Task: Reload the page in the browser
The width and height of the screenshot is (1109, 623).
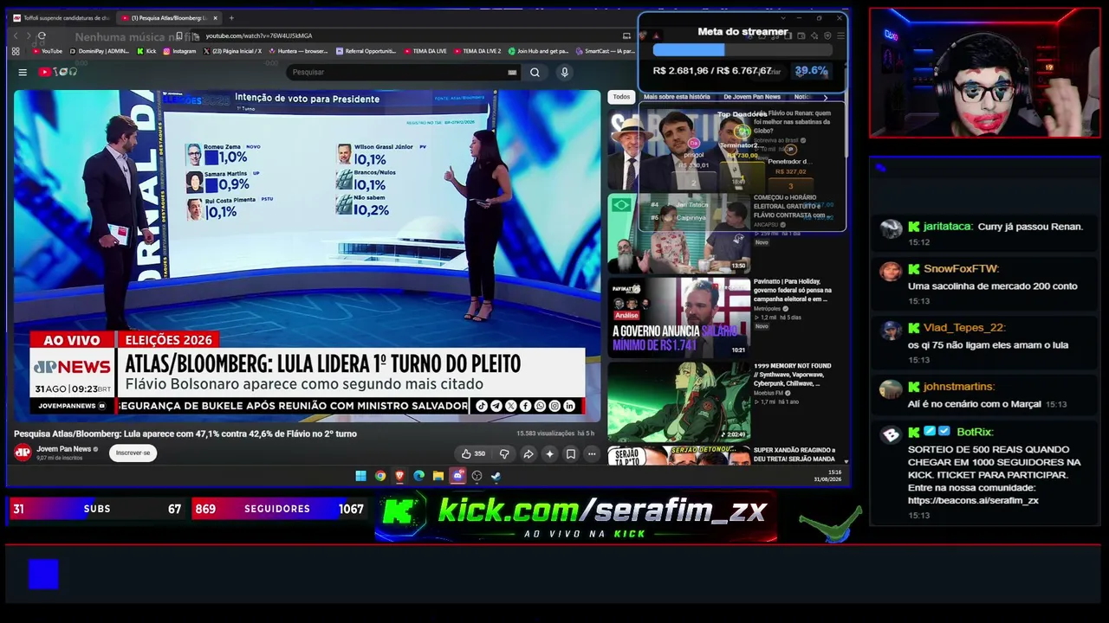Action: click(x=41, y=35)
